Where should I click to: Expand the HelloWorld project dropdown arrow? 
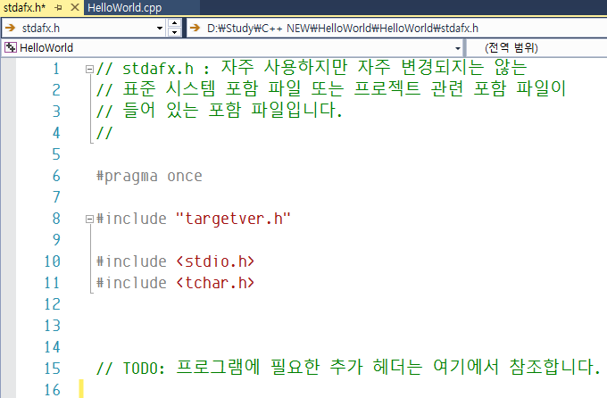coord(458,47)
